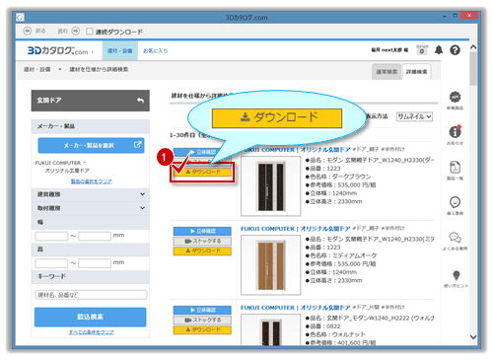Image resolution: width=493 pixels, height=360 pixels.
Task: Open the stock counter icon
Action: pos(422,50)
